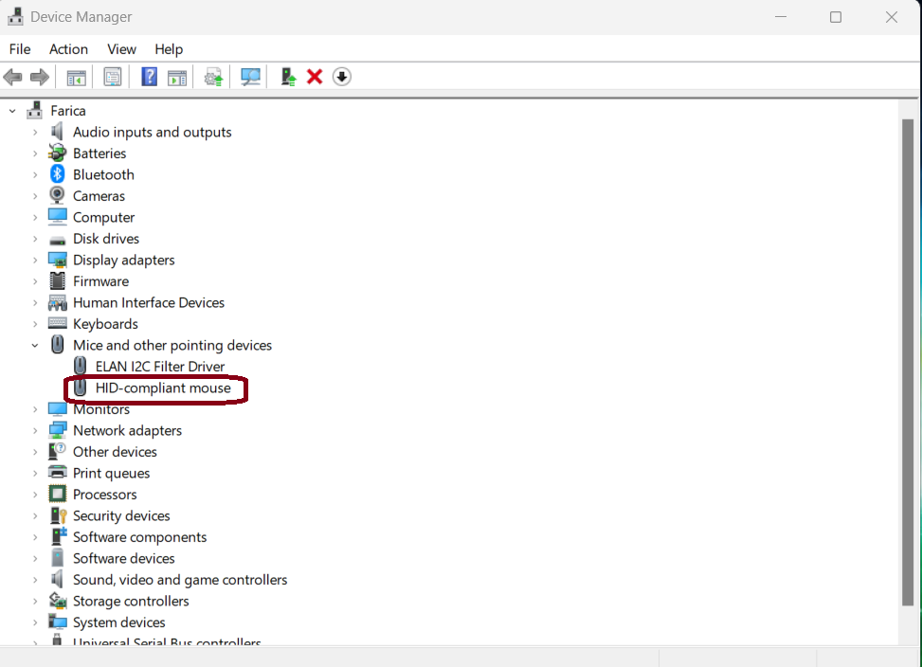This screenshot has width=922, height=667.
Task: Click the red X uninstall device icon
Action: click(x=315, y=77)
